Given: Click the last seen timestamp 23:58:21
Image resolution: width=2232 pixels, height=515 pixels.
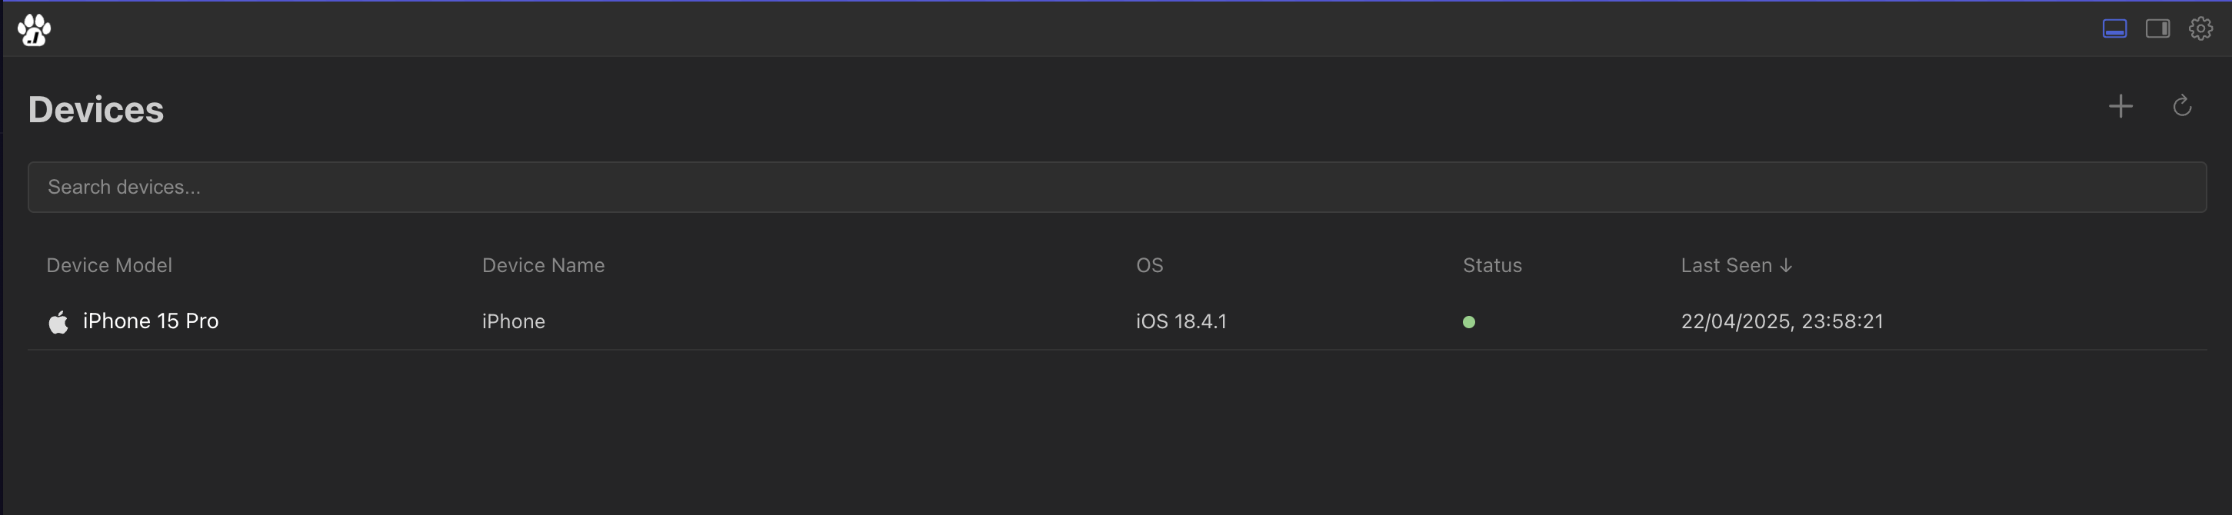Looking at the screenshot, I should [x=1842, y=321].
